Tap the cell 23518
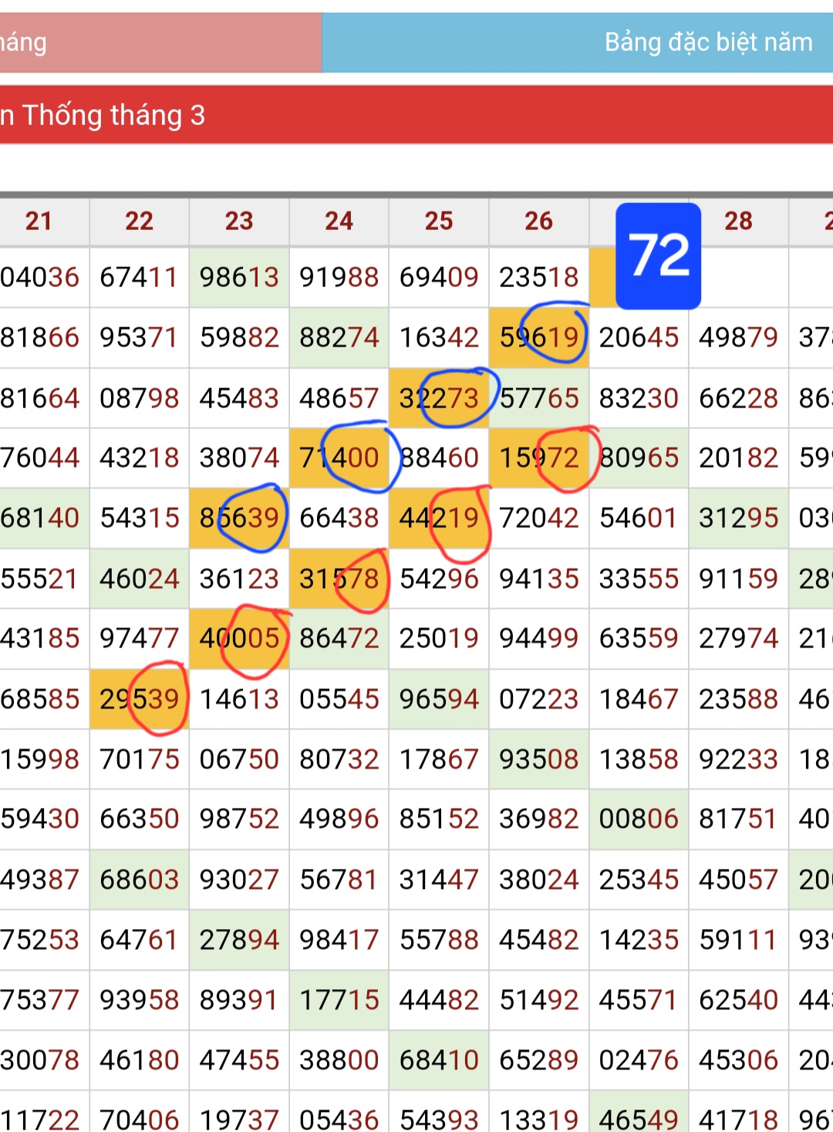833x1132 pixels. click(539, 277)
